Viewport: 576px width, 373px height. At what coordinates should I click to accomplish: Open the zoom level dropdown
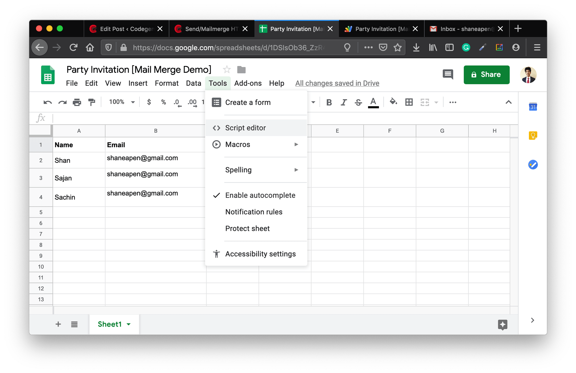pos(121,102)
